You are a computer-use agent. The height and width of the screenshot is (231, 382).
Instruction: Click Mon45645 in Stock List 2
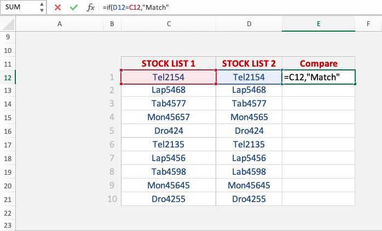[x=249, y=185]
